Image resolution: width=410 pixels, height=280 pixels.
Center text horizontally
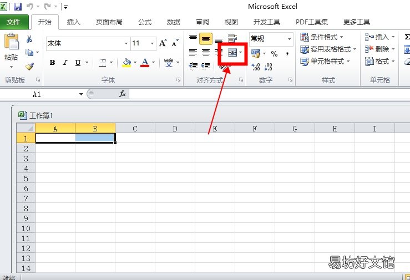(x=206, y=53)
